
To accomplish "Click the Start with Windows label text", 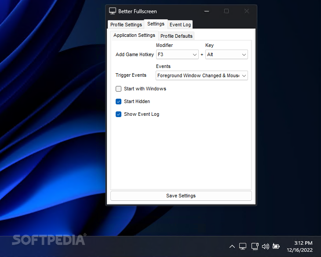I will coord(145,89).
